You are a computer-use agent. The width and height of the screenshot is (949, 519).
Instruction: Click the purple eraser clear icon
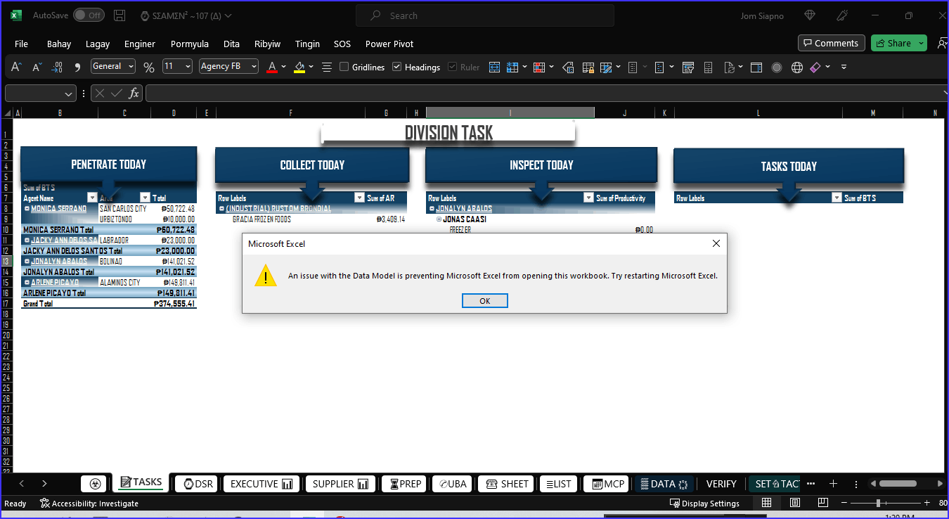(x=815, y=67)
